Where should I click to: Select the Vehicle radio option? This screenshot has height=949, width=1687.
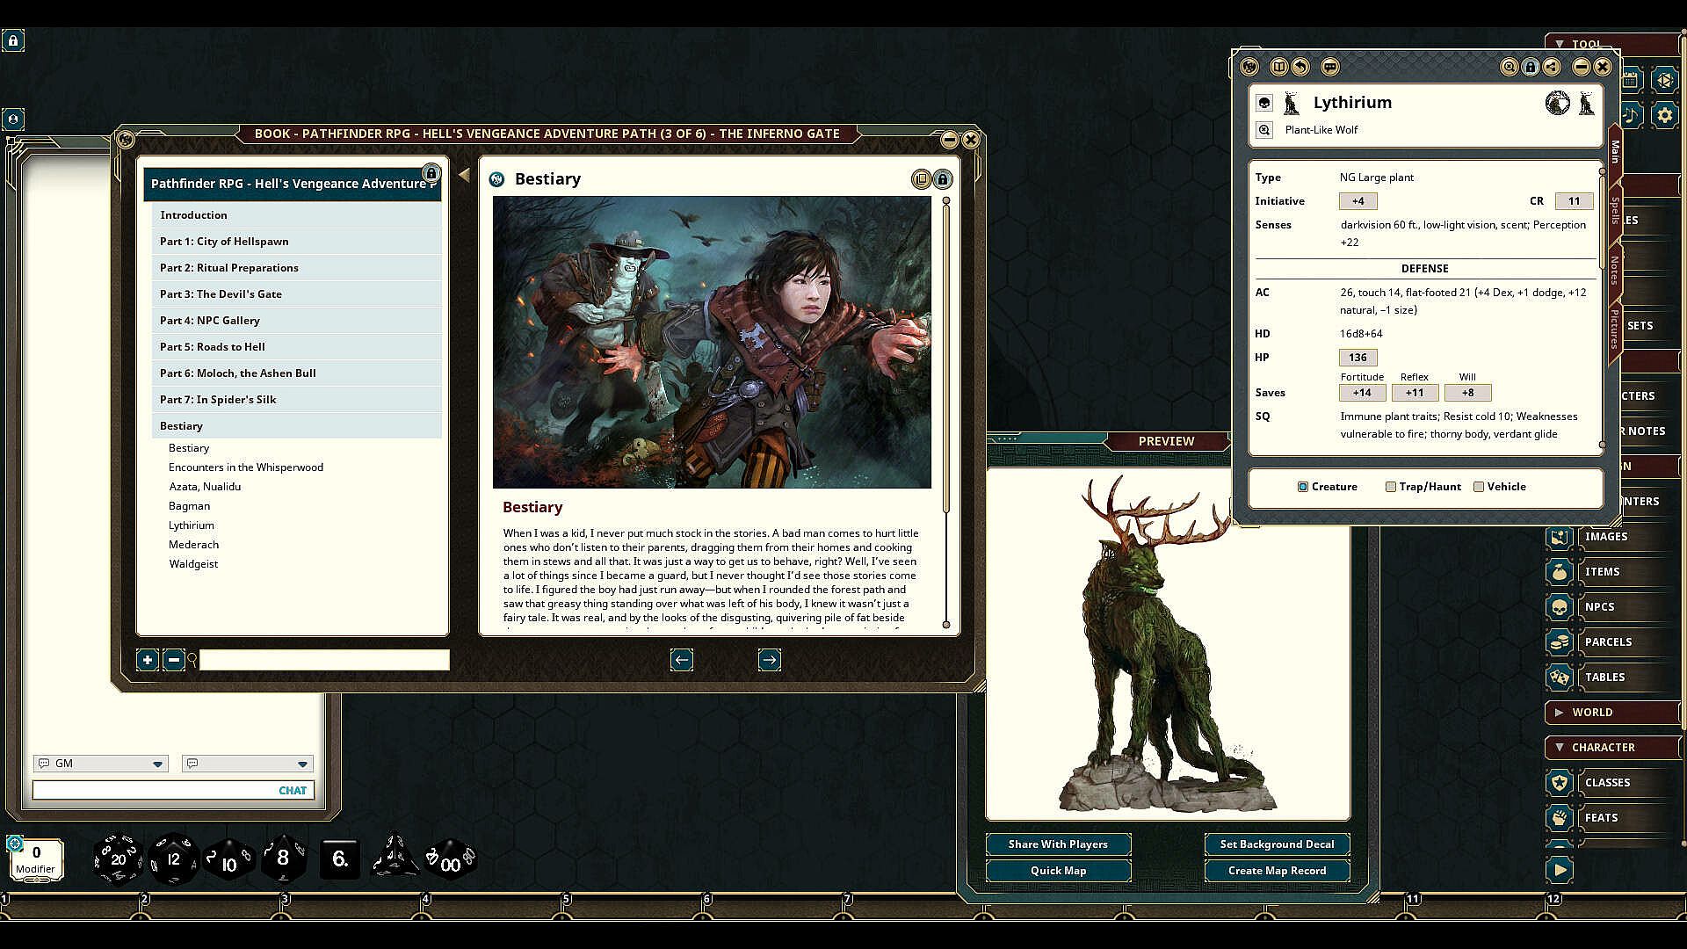1479,487
